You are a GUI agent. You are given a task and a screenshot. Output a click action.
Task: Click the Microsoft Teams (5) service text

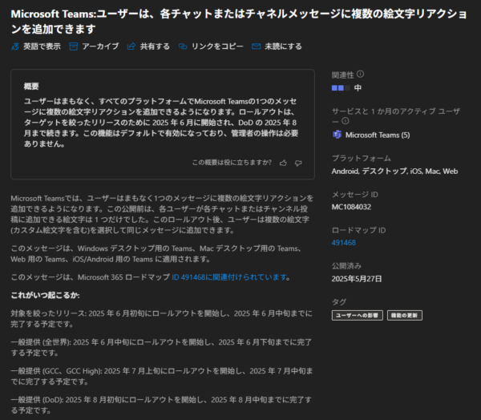[378, 135]
